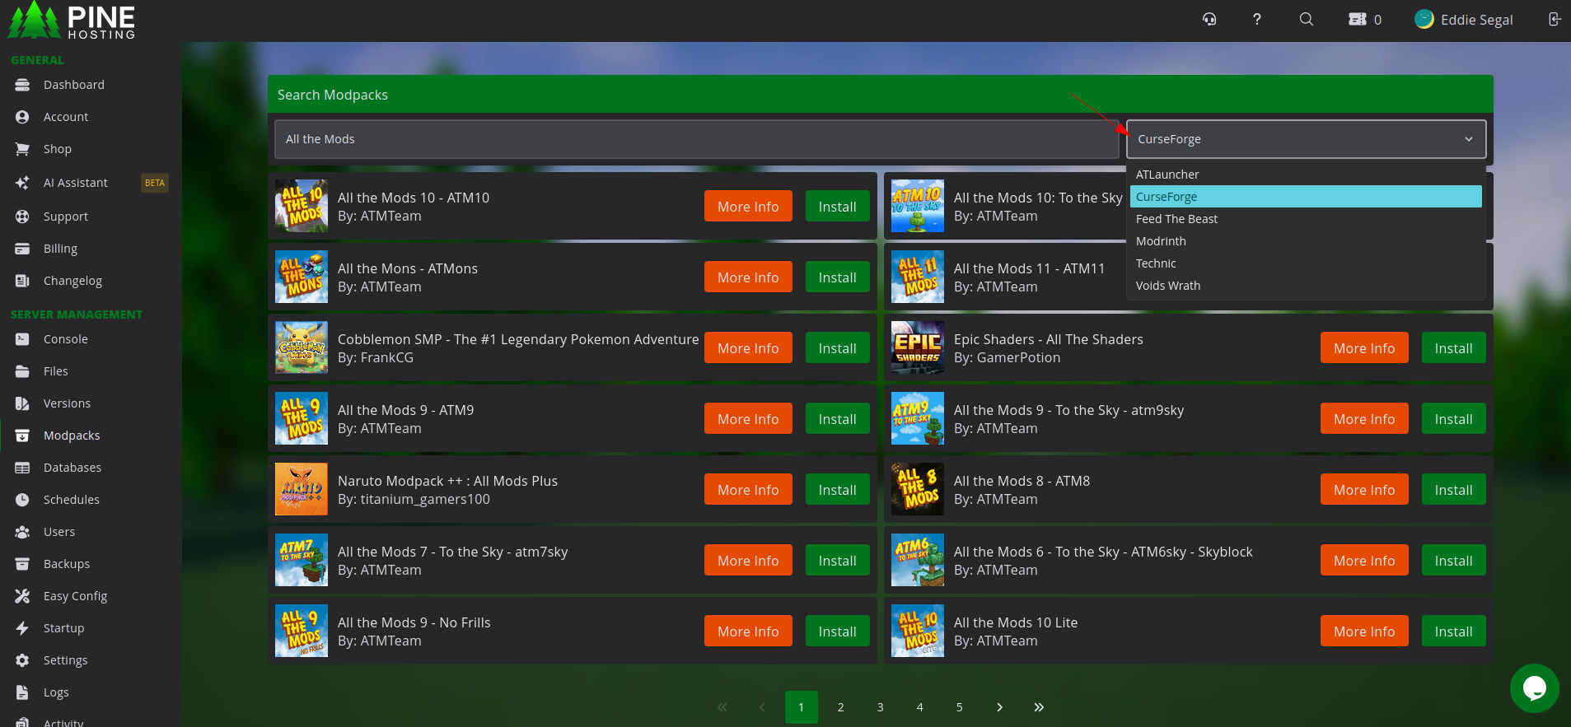Click the next page chevron
Image resolution: width=1571 pixels, height=727 pixels.
[999, 707]
